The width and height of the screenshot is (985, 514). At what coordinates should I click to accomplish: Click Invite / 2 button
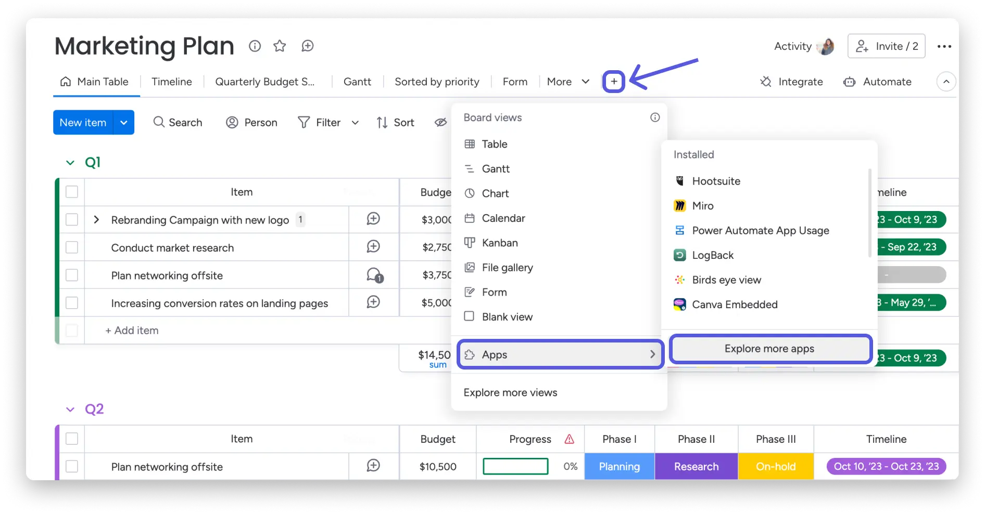[x=886, y=46]
